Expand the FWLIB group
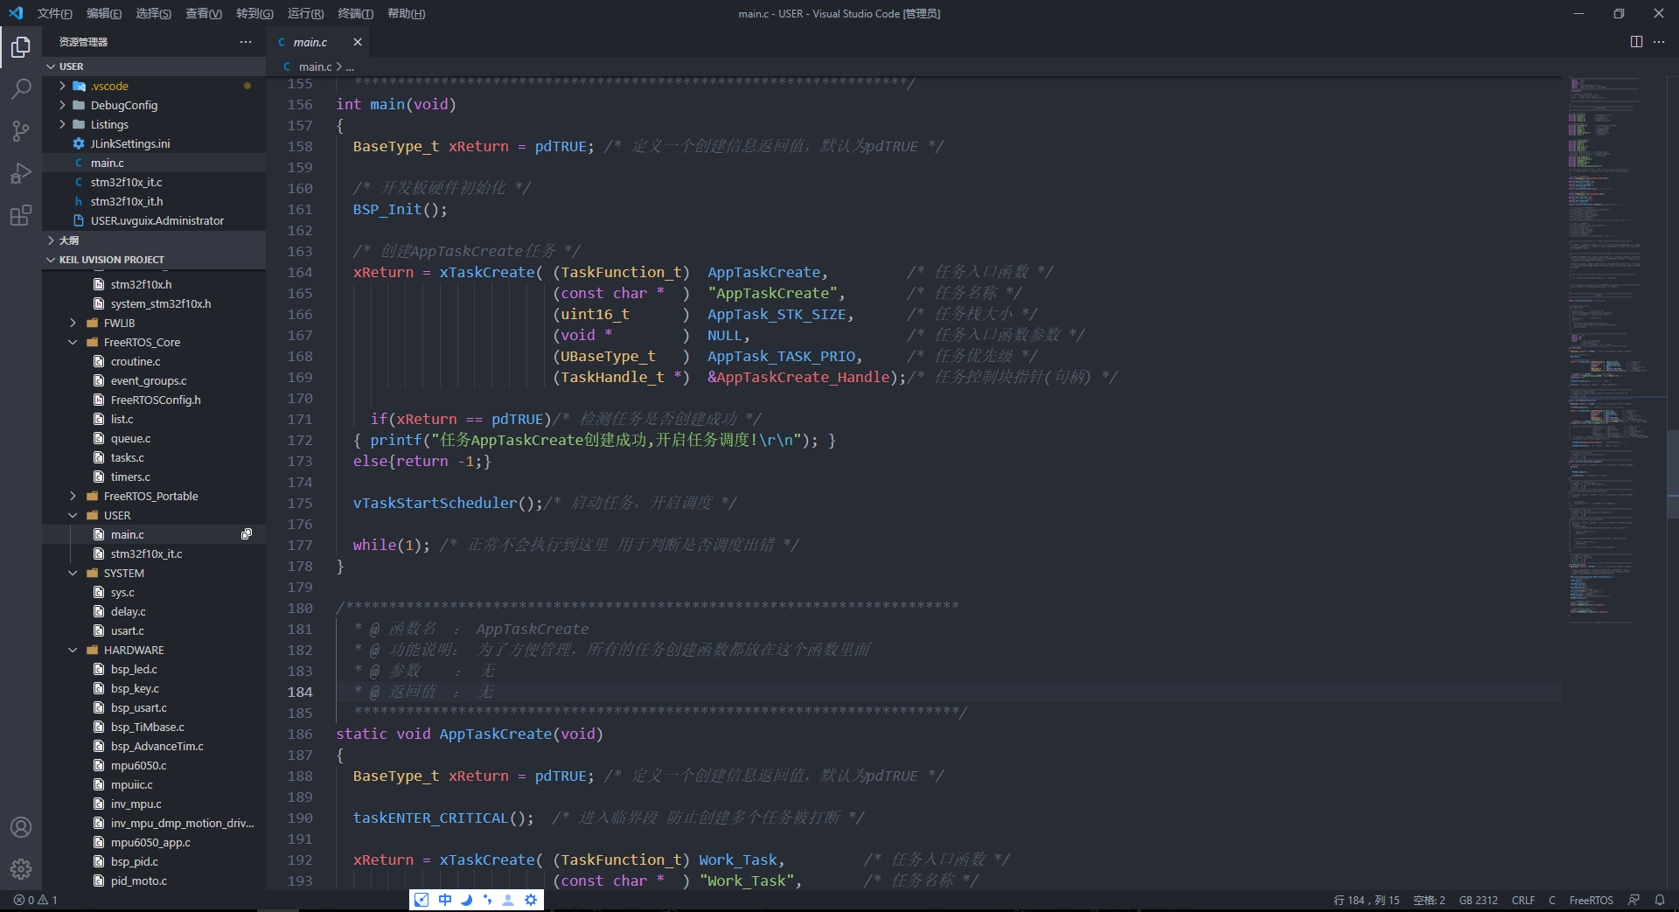 tap(73, 323)
